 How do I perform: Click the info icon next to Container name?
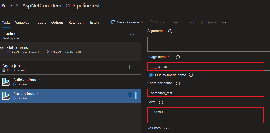(178, 83)
